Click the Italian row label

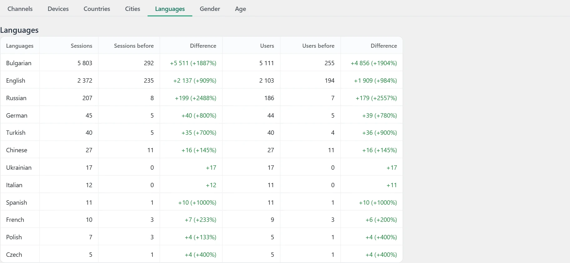click(x=14, y=185)
